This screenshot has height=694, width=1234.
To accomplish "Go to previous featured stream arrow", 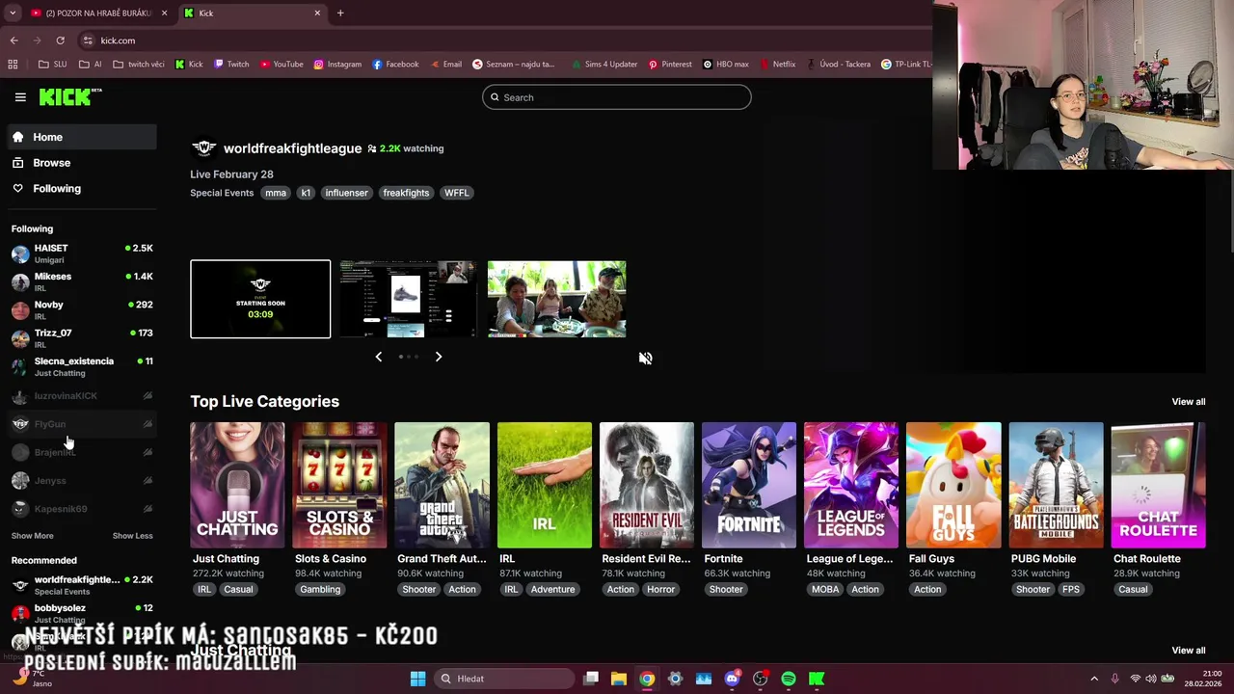I will click(x=378, y=357).
